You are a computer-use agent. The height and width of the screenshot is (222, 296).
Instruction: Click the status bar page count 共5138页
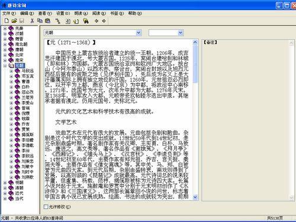[275, 218]
